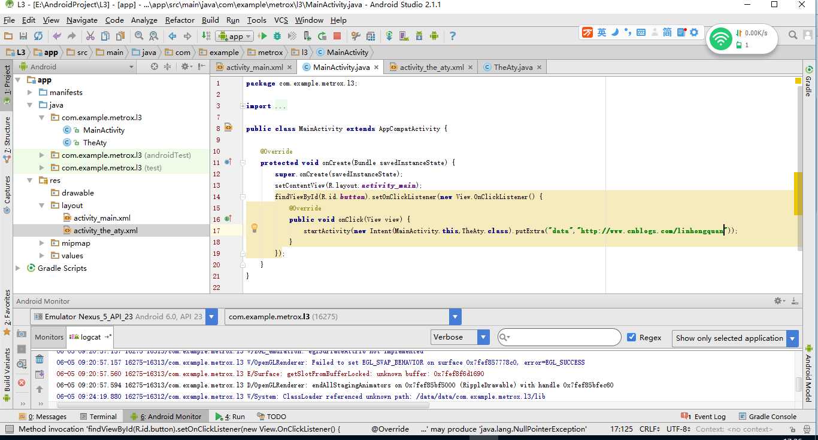Switch to the Monitors tab
The image size is (818, 440).
coord(49,337)
